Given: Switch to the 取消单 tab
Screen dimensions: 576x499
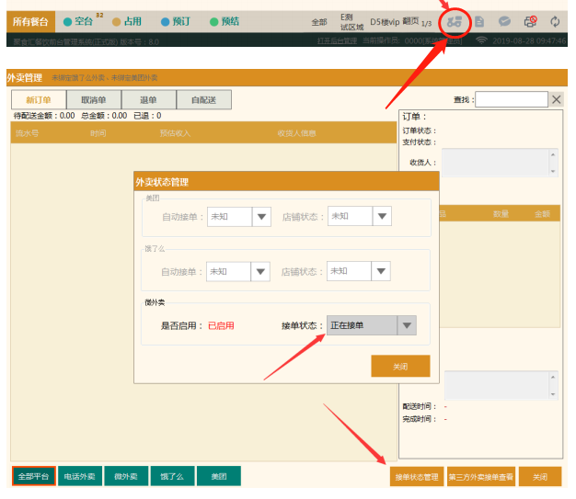Looking at the screenshot, I should point(93,100).
